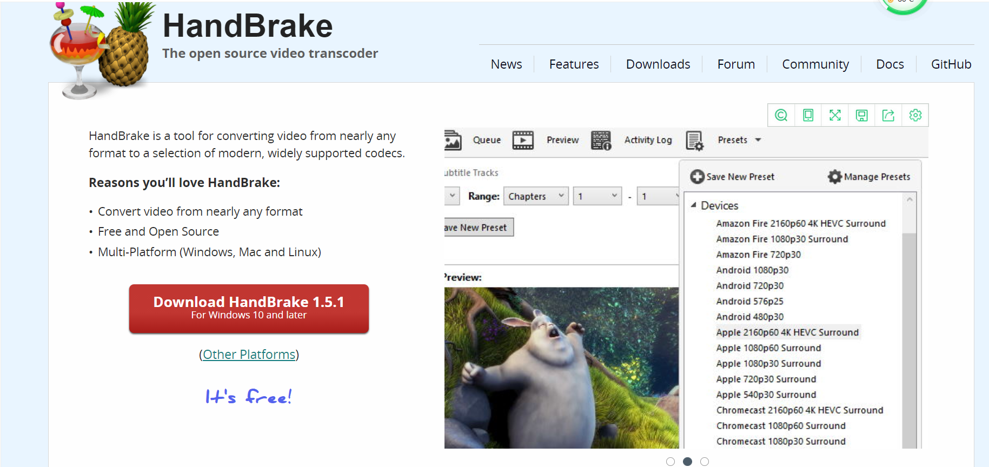The image size is (989, 467).
Task: Click "The open source video transcoder" tagline
Action: (270, 54)
